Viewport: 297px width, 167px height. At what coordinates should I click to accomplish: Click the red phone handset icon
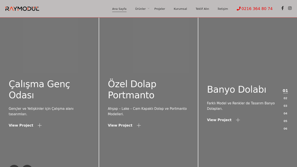click(x=238, y=9)
